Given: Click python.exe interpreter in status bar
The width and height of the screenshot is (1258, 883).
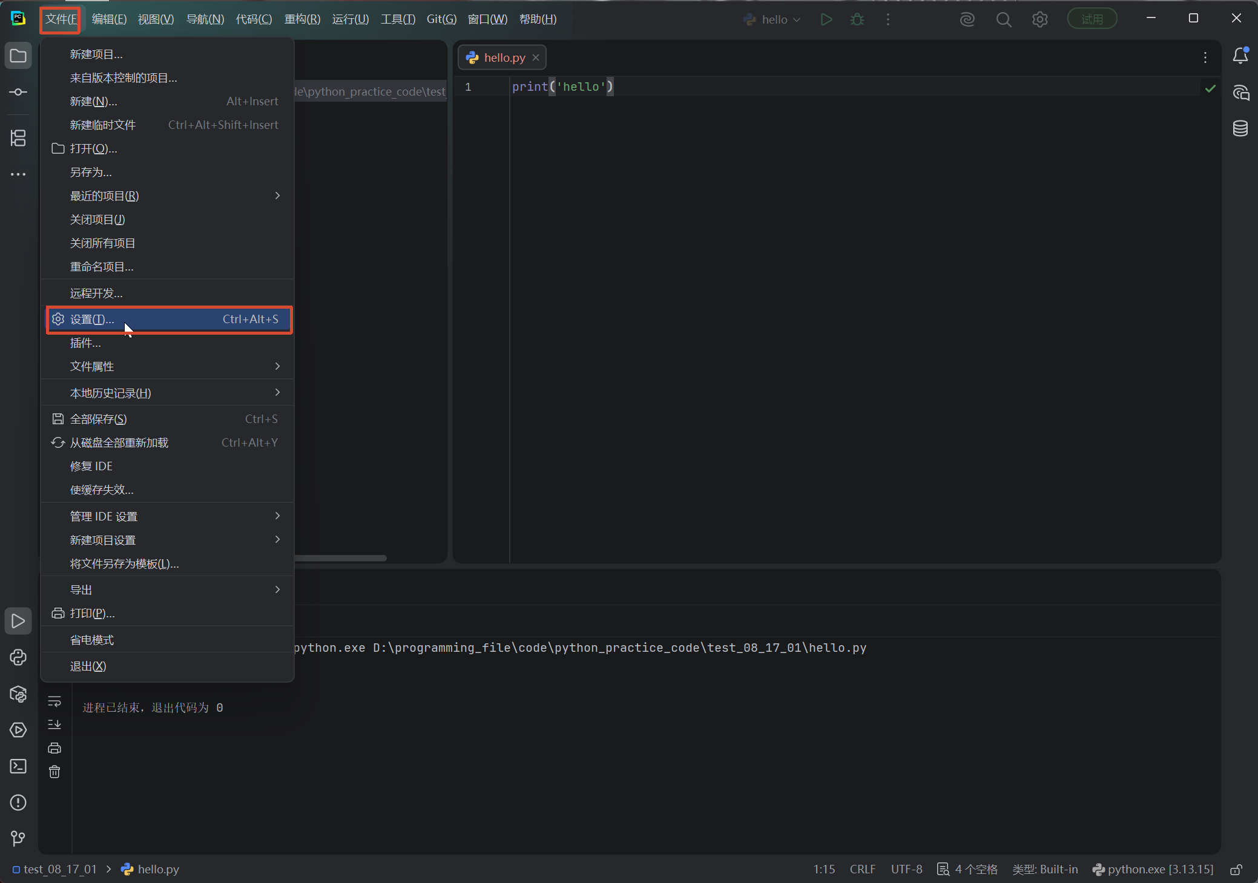Looking at the screenshot, I should [1153, 869].
